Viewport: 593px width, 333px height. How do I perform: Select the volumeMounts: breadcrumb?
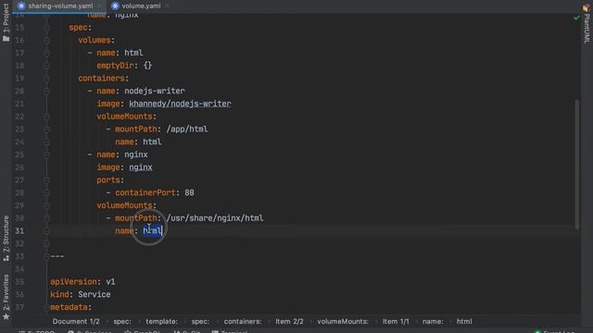click(x=343, y=321)
